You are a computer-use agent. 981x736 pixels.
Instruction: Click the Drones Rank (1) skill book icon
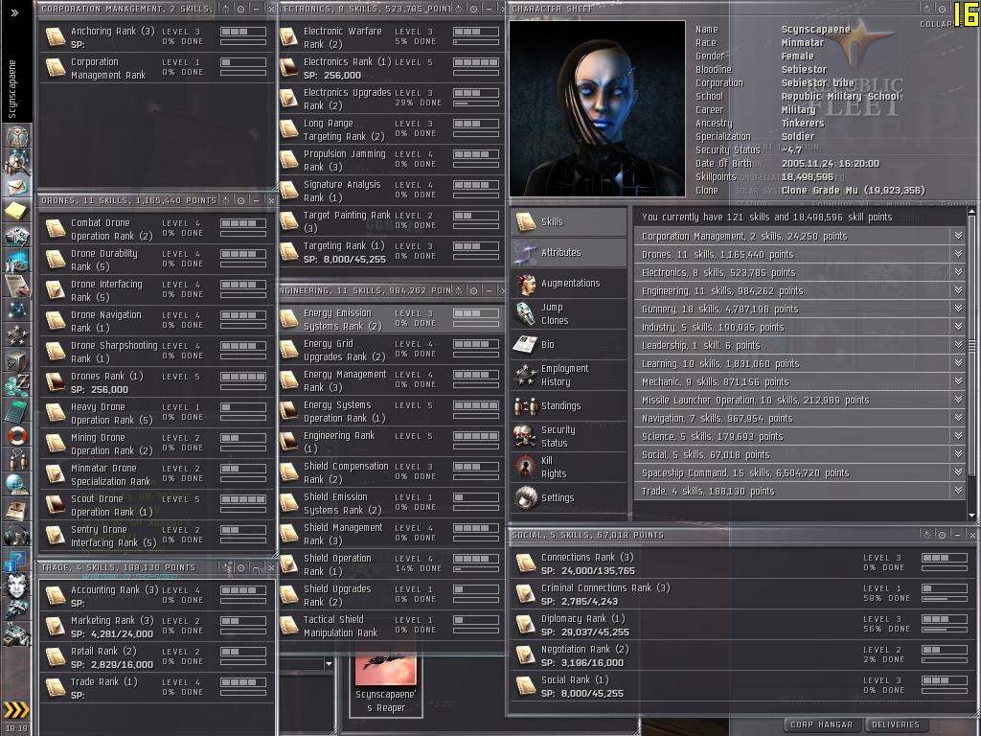[55, 381]
